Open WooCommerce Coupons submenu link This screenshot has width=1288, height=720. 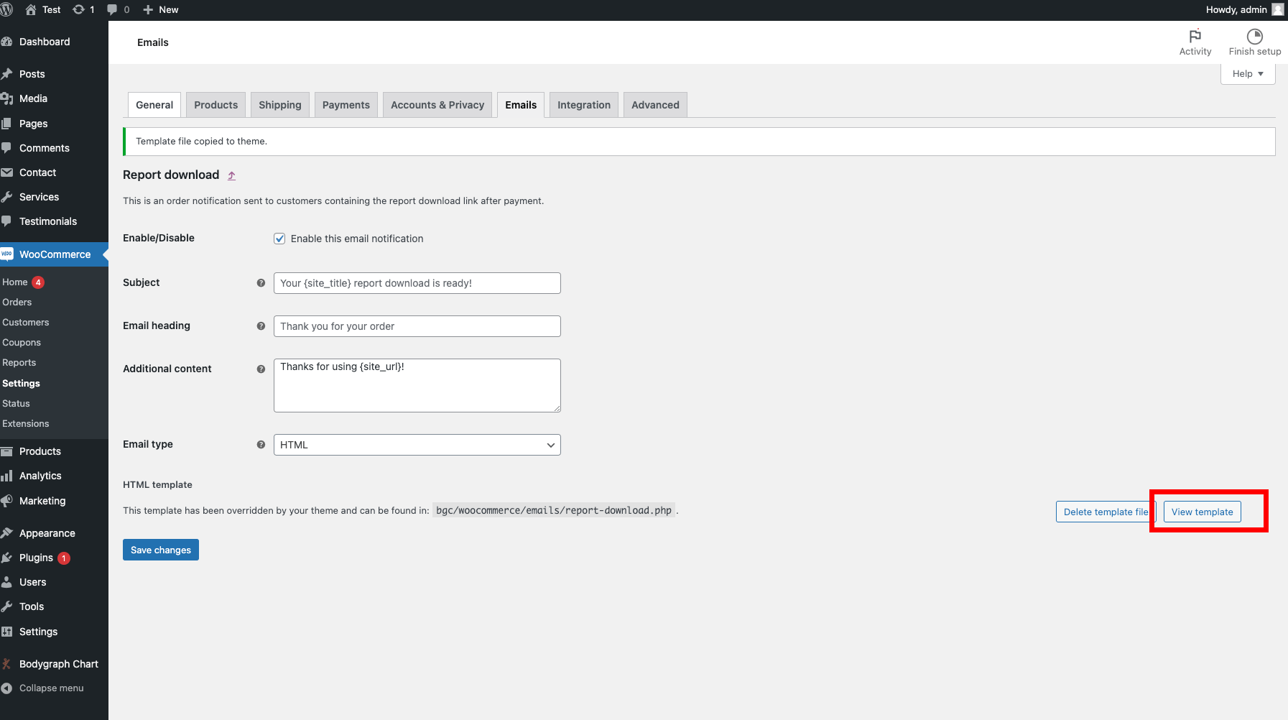(x=22, y=343)
